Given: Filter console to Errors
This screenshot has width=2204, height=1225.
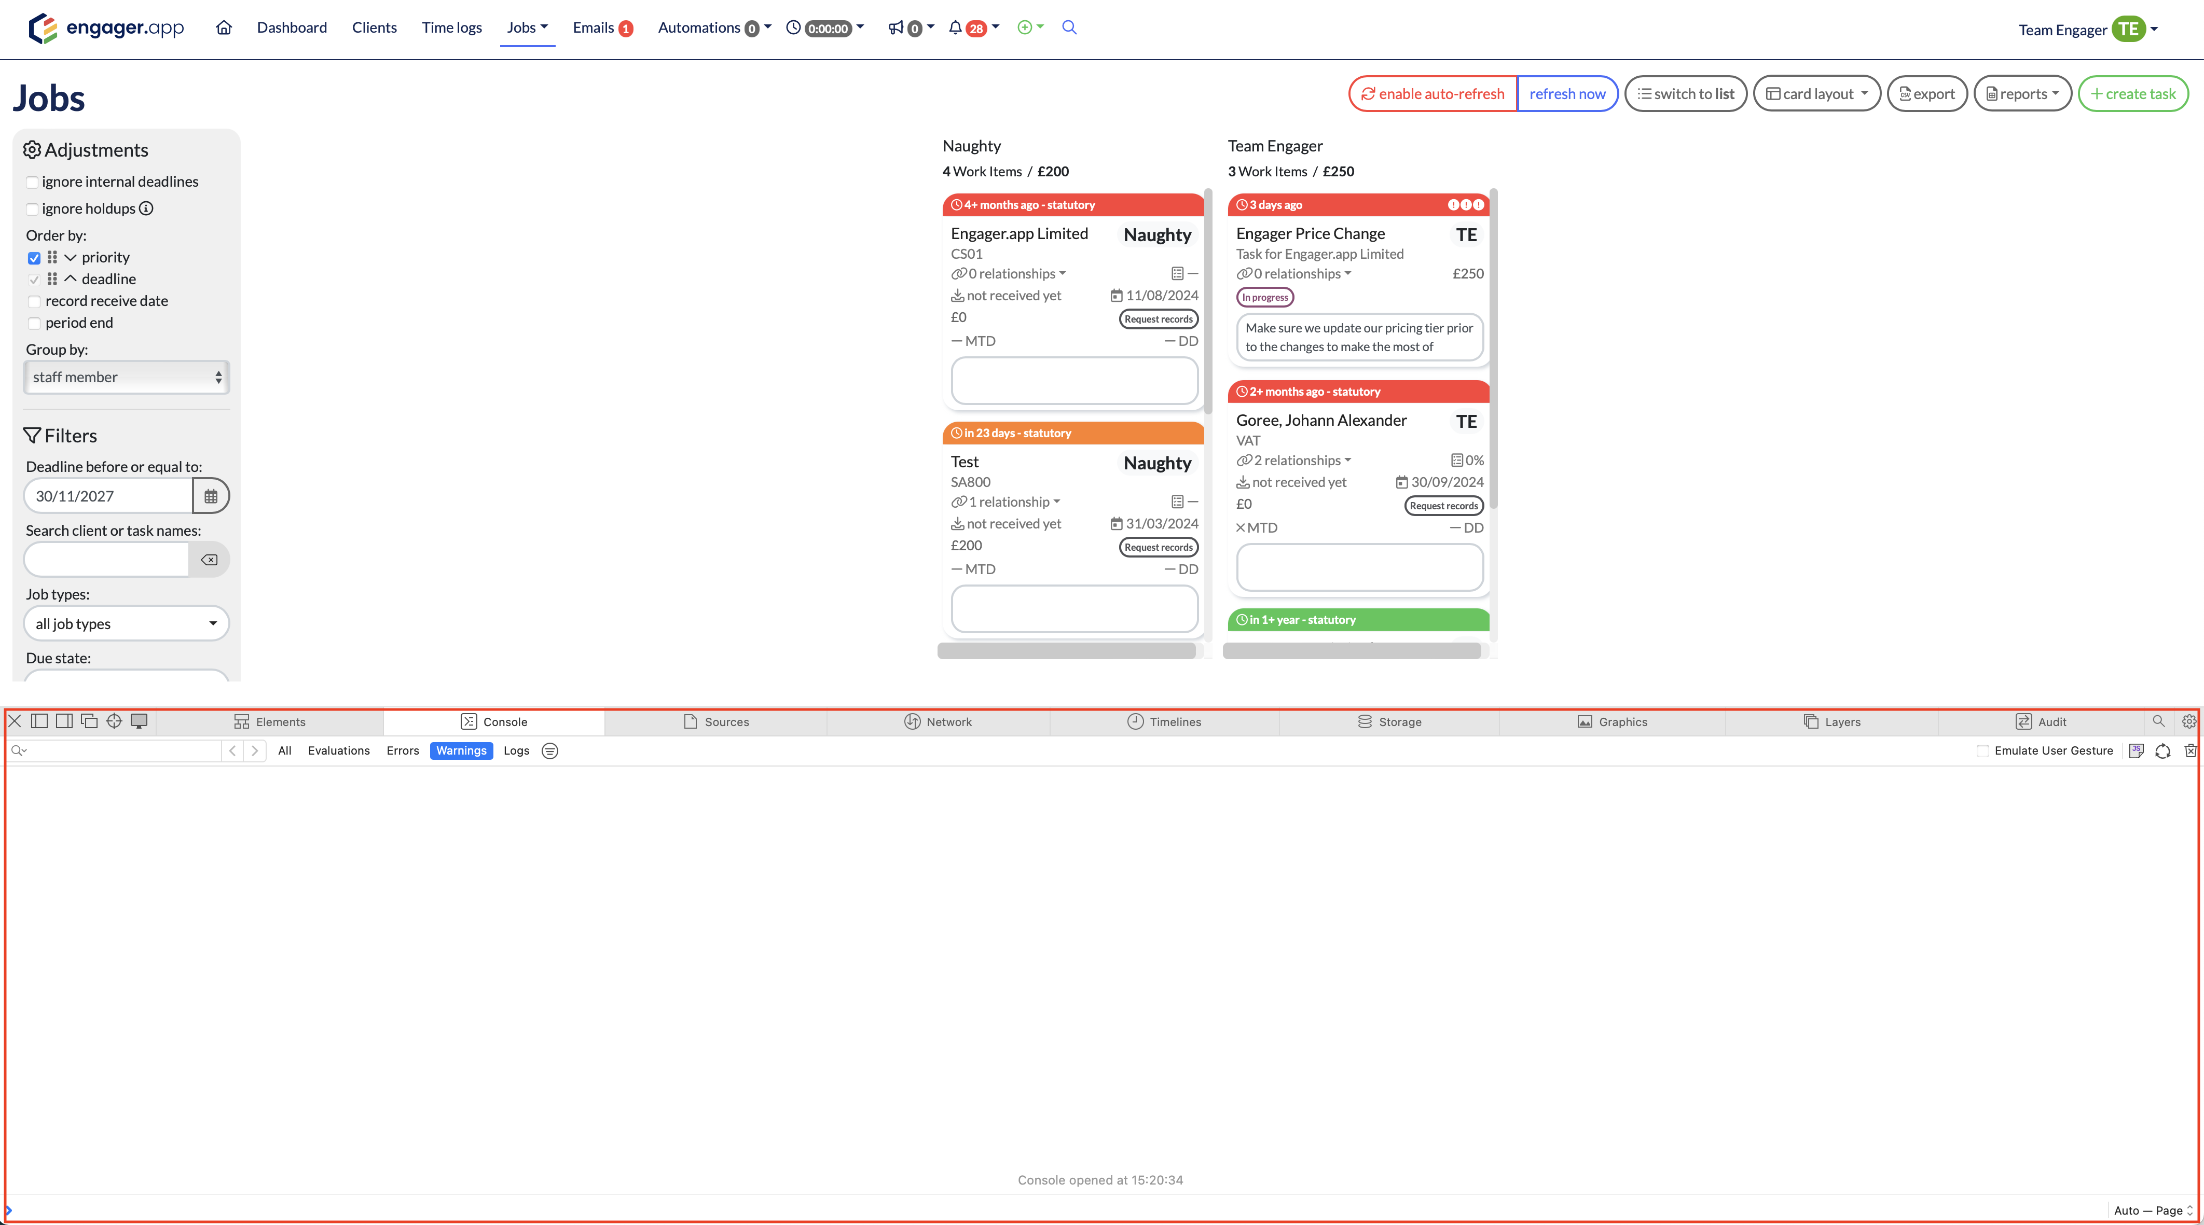Looking at the screenshot, I should pos(402,750).
